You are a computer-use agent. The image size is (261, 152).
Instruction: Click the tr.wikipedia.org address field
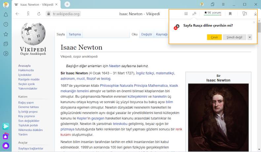[66, 14]
